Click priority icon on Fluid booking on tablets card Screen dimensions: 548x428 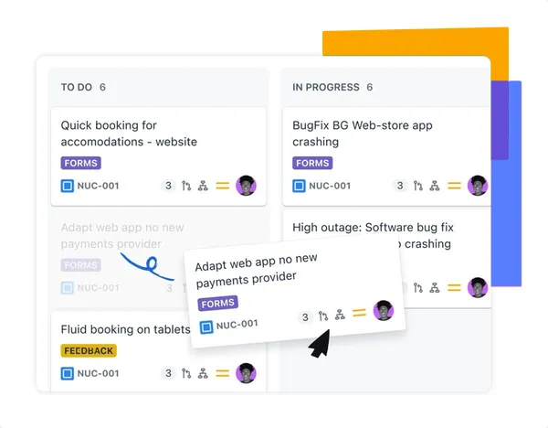tap(222, 373)
